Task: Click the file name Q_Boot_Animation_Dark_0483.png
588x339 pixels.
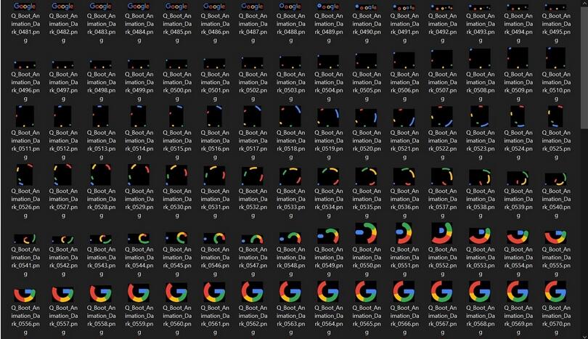Action: tap(101, 28)
